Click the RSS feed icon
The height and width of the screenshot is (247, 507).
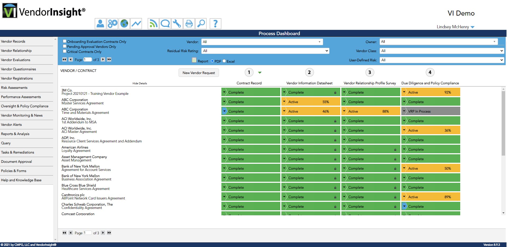153,24
